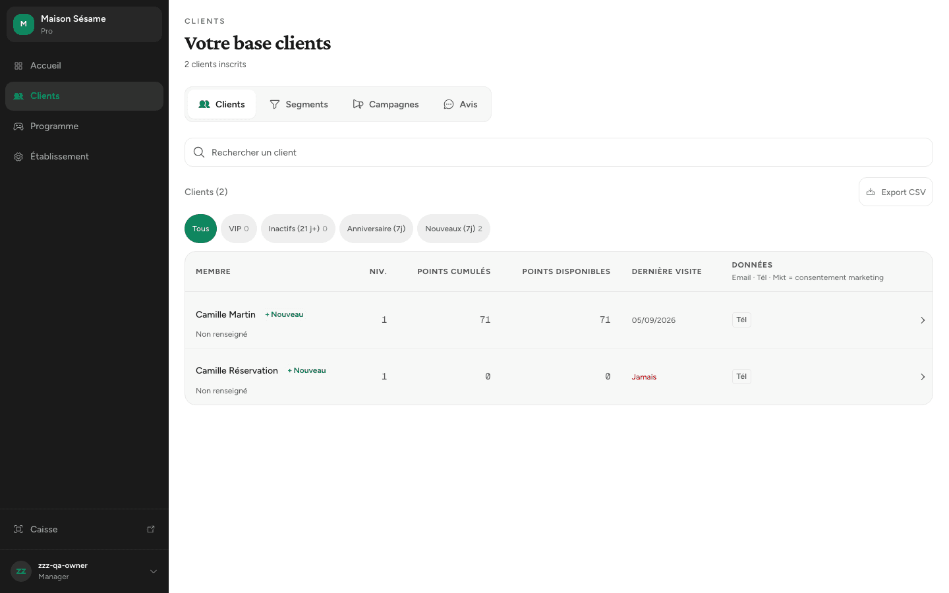Click the Nouveau tag beside Camille Réservation

pyautogui.click(x=306, y=370)
